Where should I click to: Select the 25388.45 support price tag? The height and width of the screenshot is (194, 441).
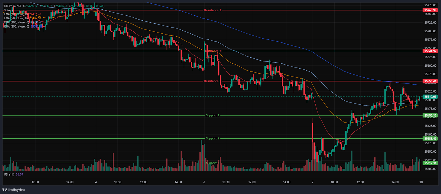(430, 139)
